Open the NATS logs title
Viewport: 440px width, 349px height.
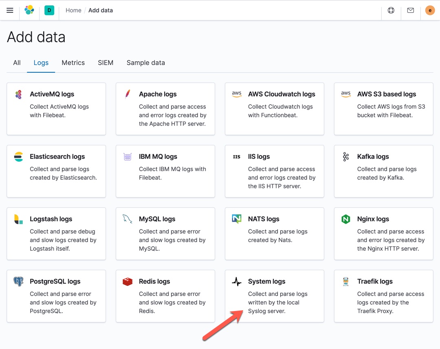264,219
